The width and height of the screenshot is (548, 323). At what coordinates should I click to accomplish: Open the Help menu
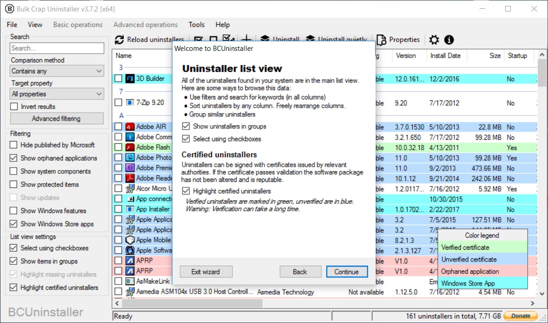[x=222, y=24]
